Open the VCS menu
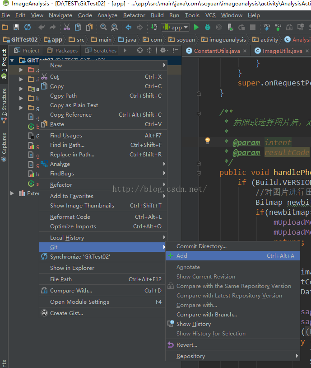This screenshot has height=368, width=311. [210, 15]
